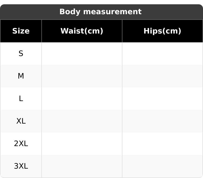Click the L size row label
This screenshot has width=203, height=178.
21,99
